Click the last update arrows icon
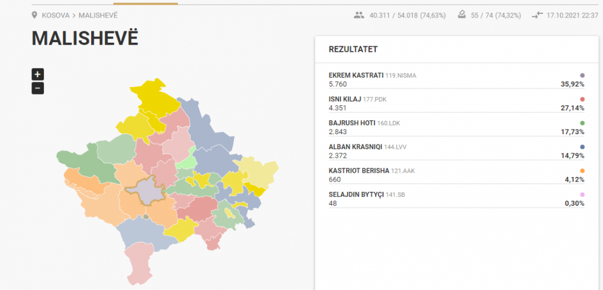This screenshot has width=603, height=290. coord(537,16)
